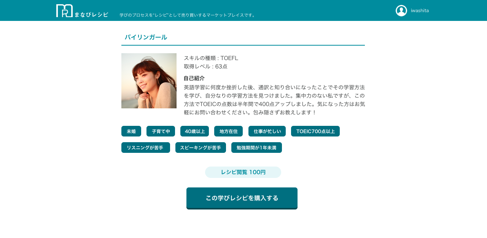This screenshot has height=238, width=487.
Task: Click the バイリンガール page title
Action: click(146, 37)
